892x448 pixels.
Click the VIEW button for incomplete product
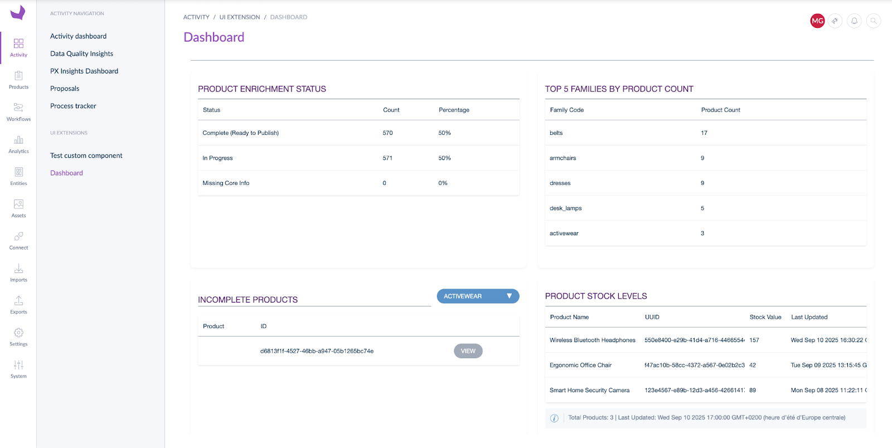[468, 351]
